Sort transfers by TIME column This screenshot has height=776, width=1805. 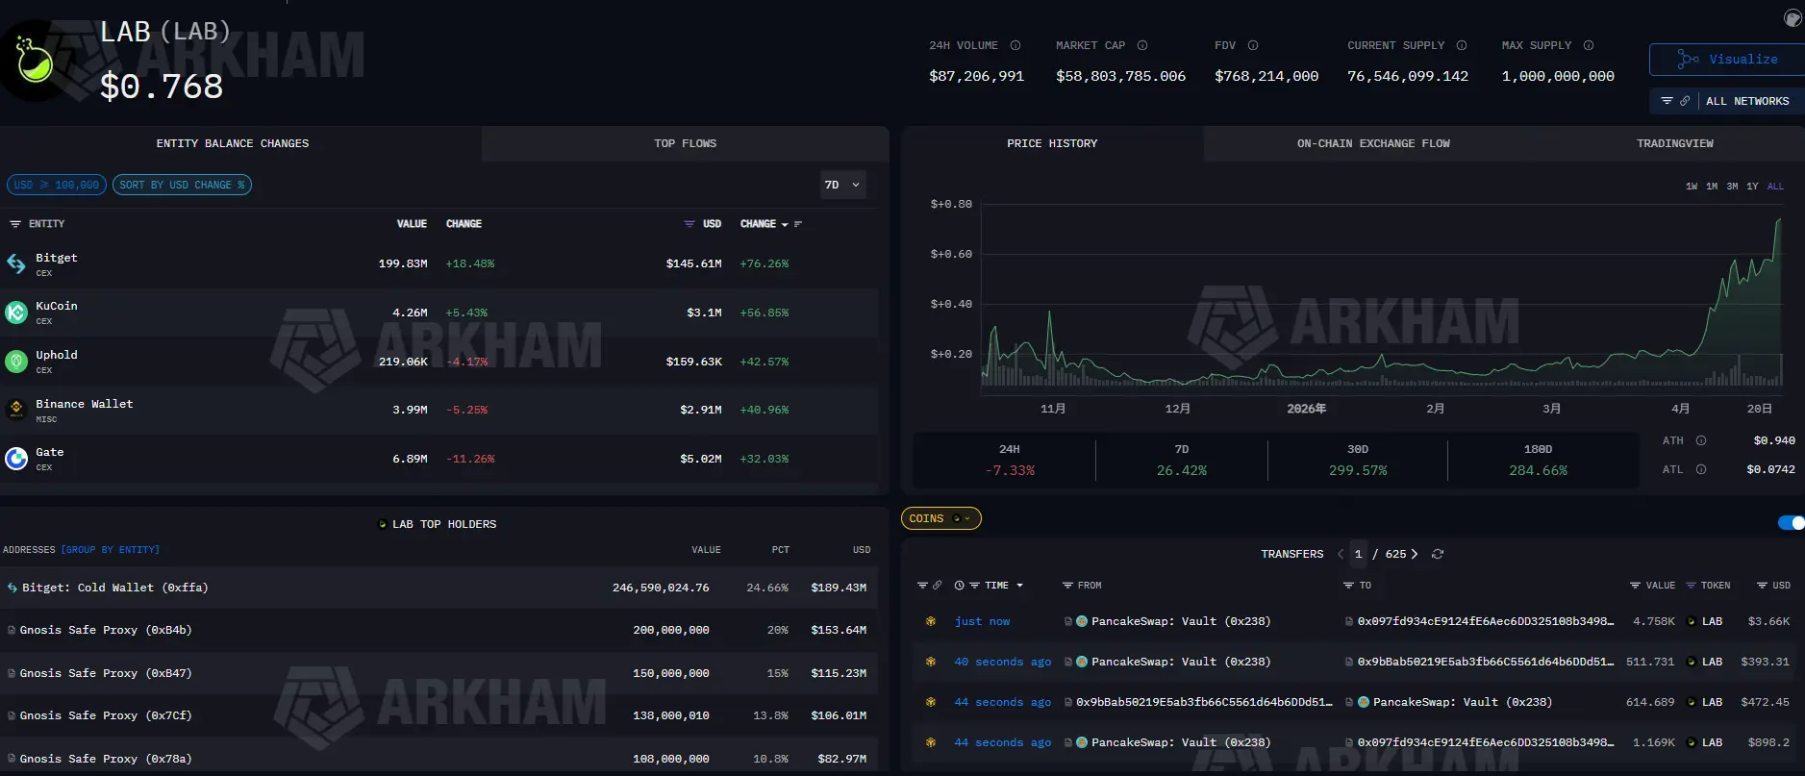(1002, 586)
